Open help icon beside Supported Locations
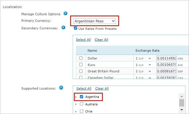 (x=61, y=88)
